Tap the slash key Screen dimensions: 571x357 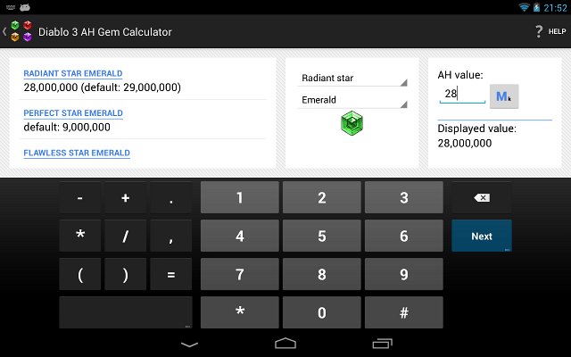point(126,236)
